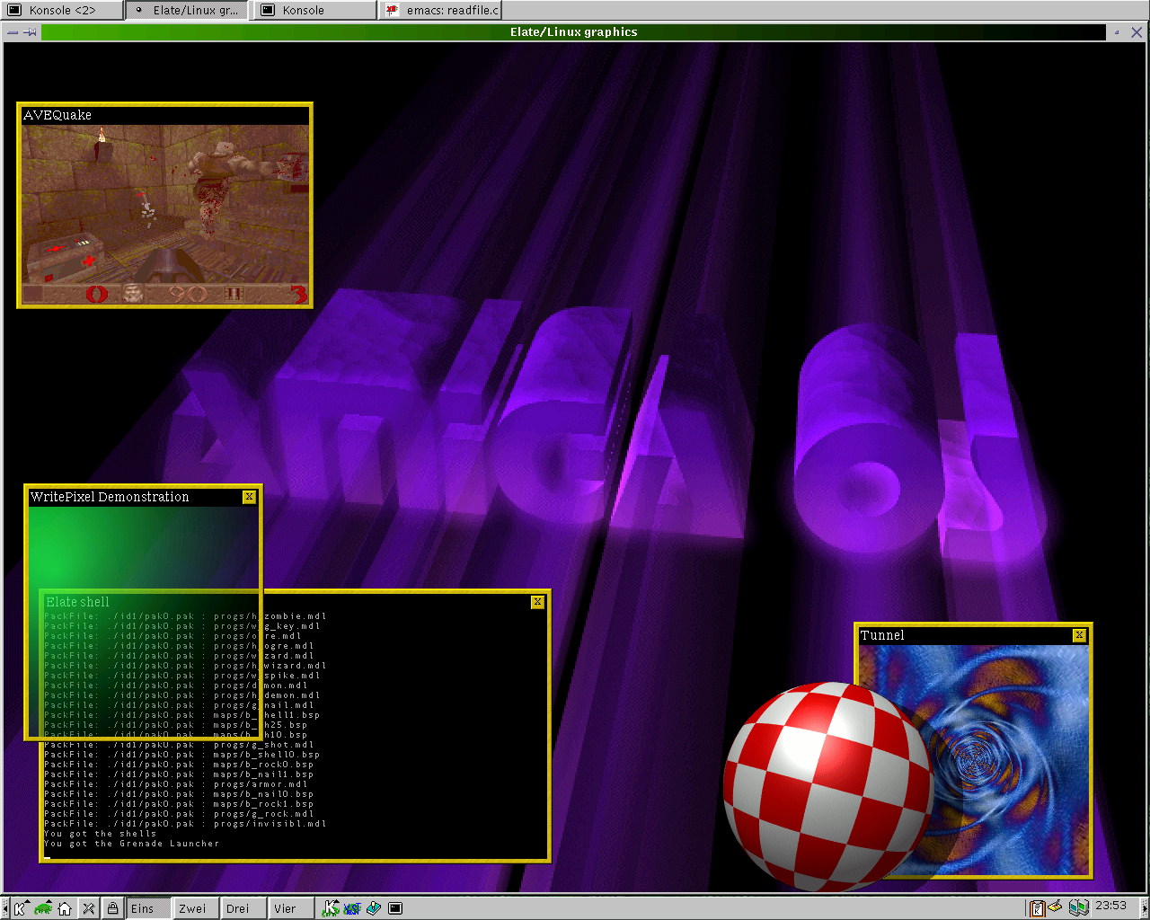Click the red and white Boing ball
Viewport: 1150px width, 920px height.
[x=828, y=786]
